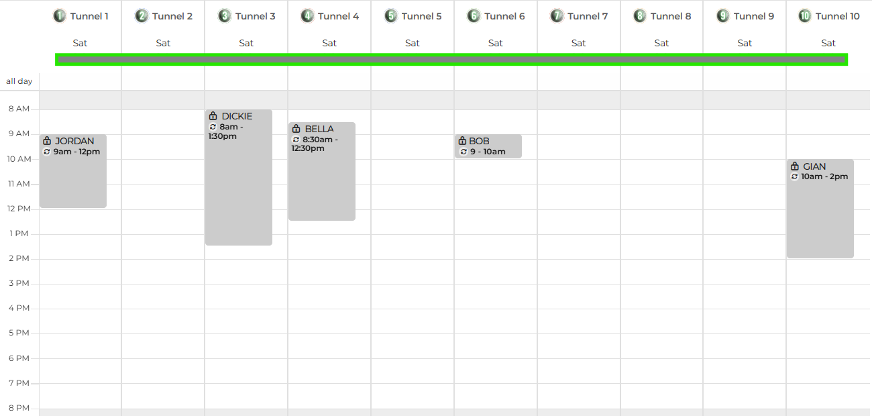This screenshot has width=872, height=416.
Task: Click the Tunnel 1 number badge icon
Action: click(60, 16)
